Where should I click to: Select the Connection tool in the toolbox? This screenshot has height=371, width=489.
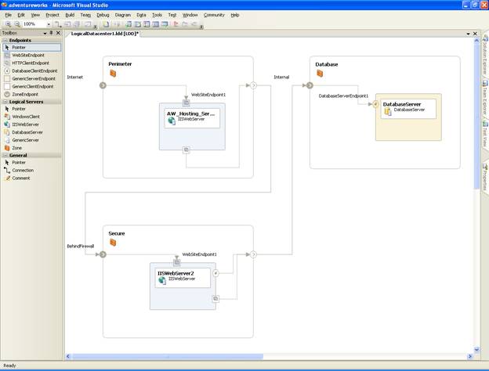point(32,170)
